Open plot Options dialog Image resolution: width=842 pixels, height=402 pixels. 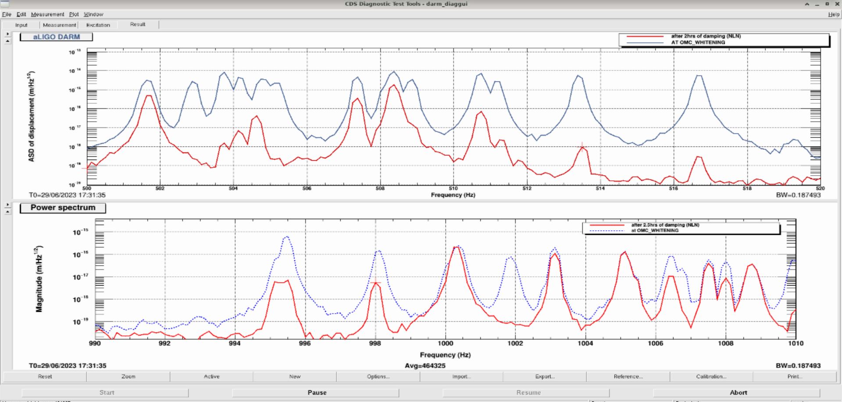(x=378, y=377)
